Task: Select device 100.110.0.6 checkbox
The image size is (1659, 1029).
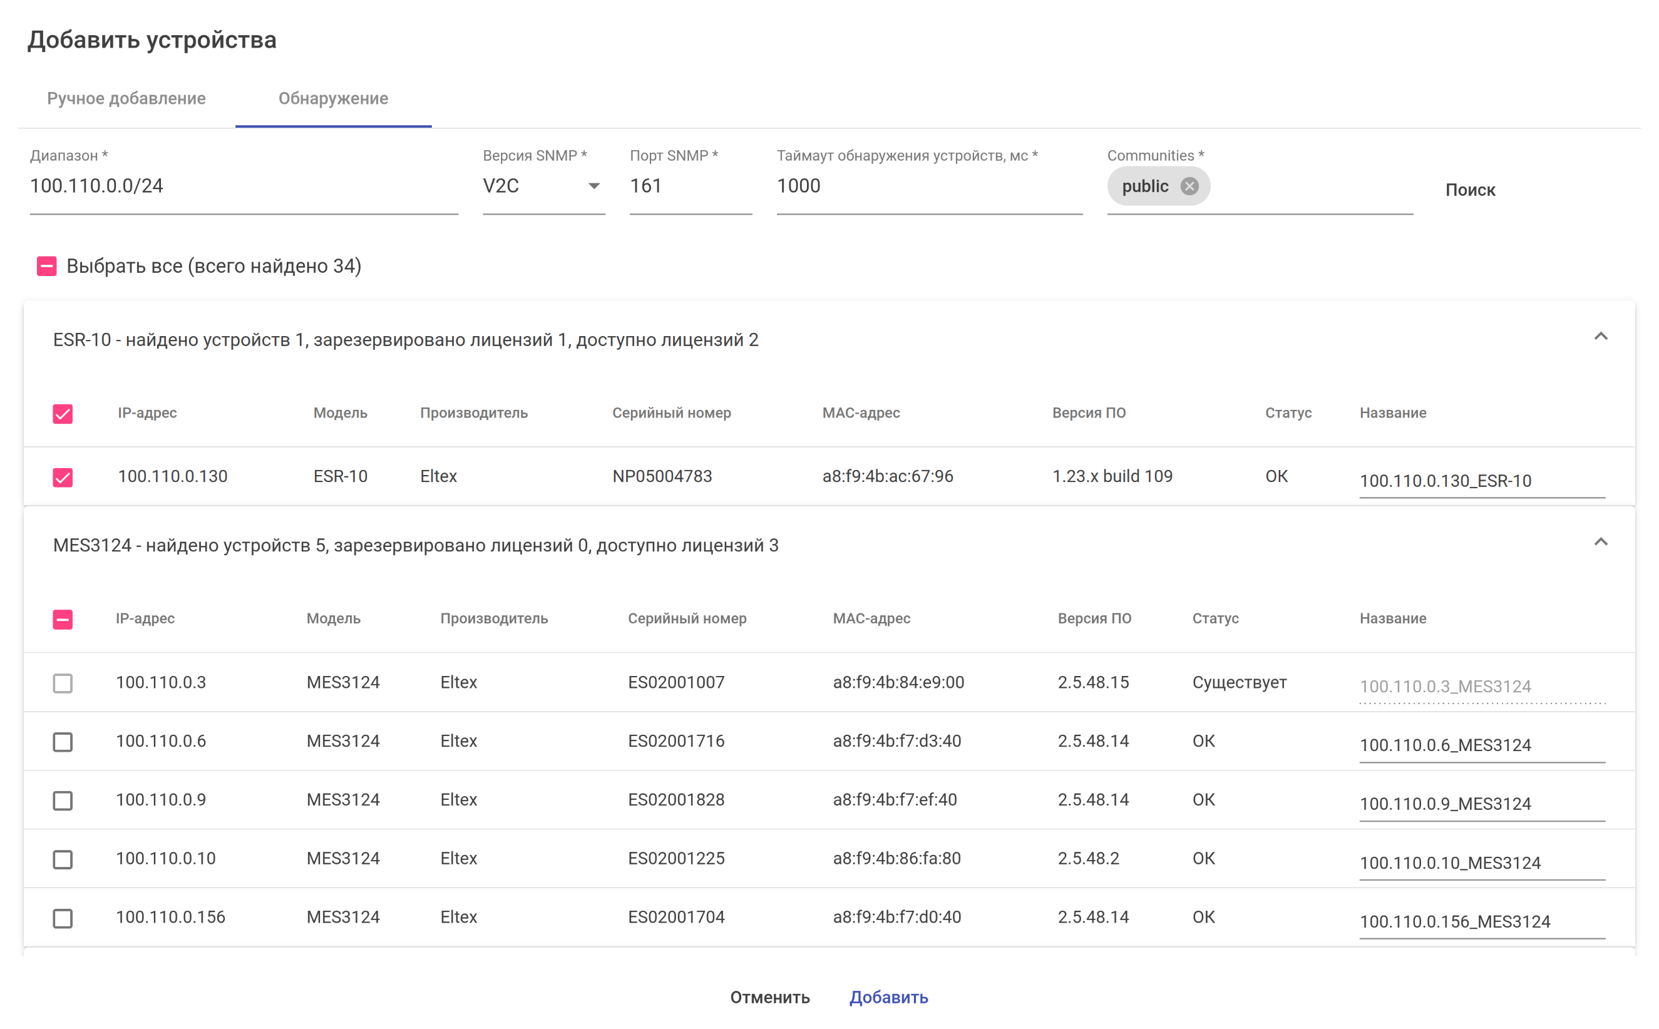Action: coord(63,742)
